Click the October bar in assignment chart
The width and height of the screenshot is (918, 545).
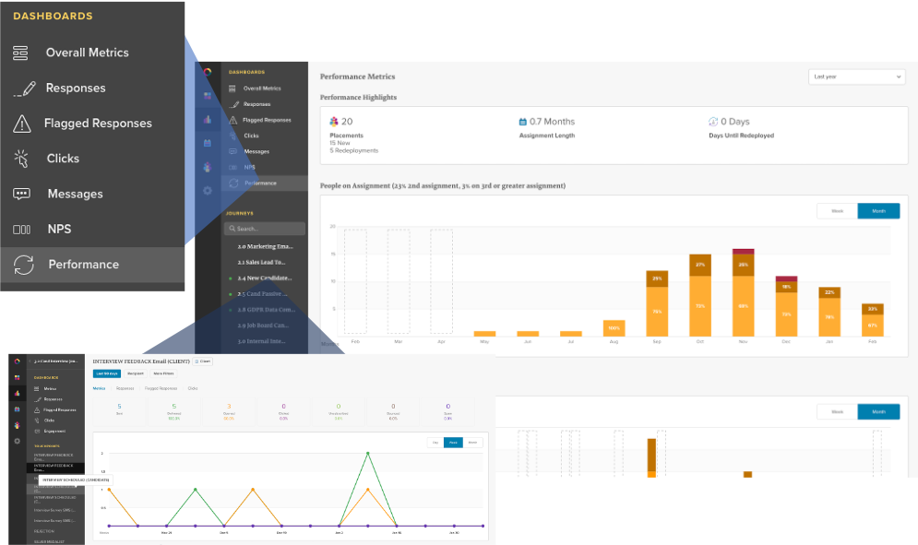point(700,296)
